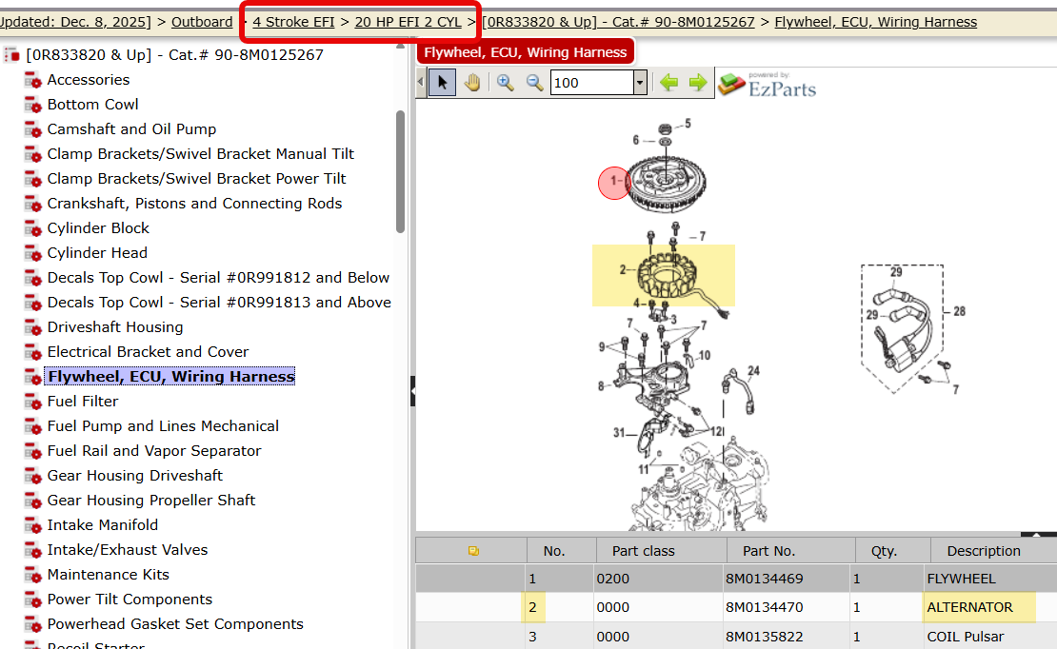Open Electrical Bracket and Cover section
This screenshot has height=649, width=1057.
coord(148,352)
